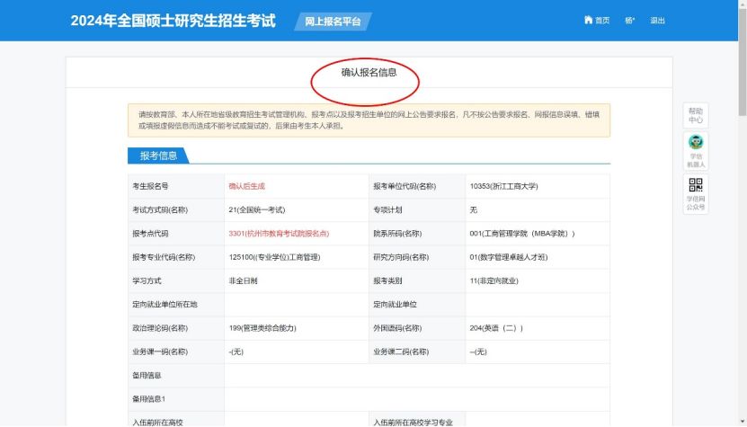Click the 研究方向码(名称) label
The height and width of the screenshot is (427, 747).
point(401,257)
